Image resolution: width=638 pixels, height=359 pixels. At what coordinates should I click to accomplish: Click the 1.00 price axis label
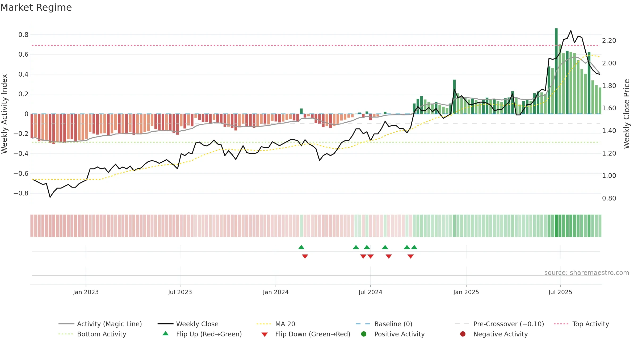click(x=609, y=176)
